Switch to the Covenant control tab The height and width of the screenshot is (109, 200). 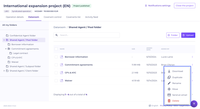(x=53, y=17)
